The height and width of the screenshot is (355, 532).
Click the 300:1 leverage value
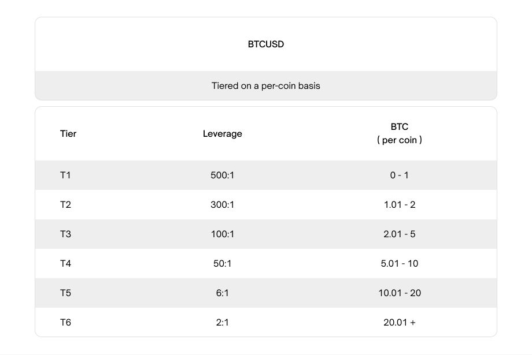(222, 204)
